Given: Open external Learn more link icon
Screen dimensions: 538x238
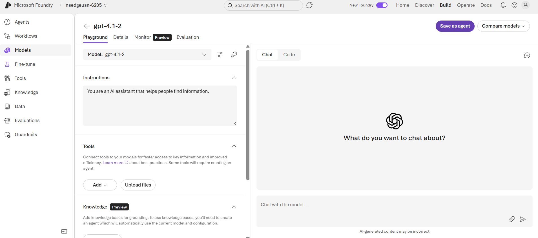Looking at the screenshot, I should (126, 163).
